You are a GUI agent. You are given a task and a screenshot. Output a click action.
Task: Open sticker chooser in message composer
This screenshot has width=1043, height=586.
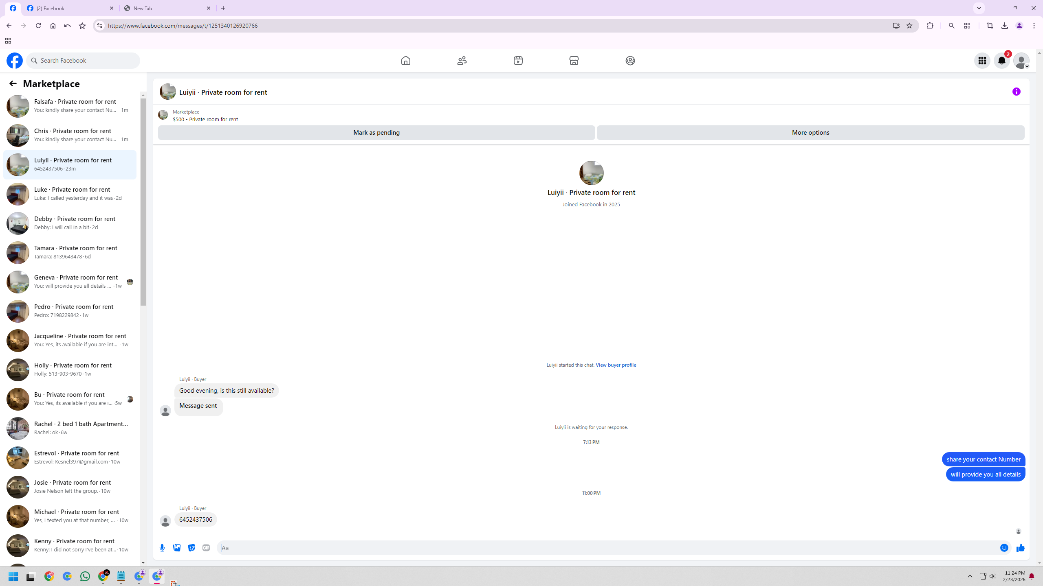click(x=191, y=548)
